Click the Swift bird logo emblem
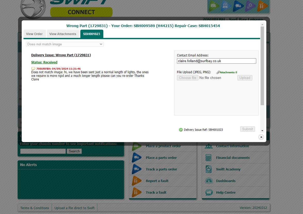303x214 pixels. point(33,8)
